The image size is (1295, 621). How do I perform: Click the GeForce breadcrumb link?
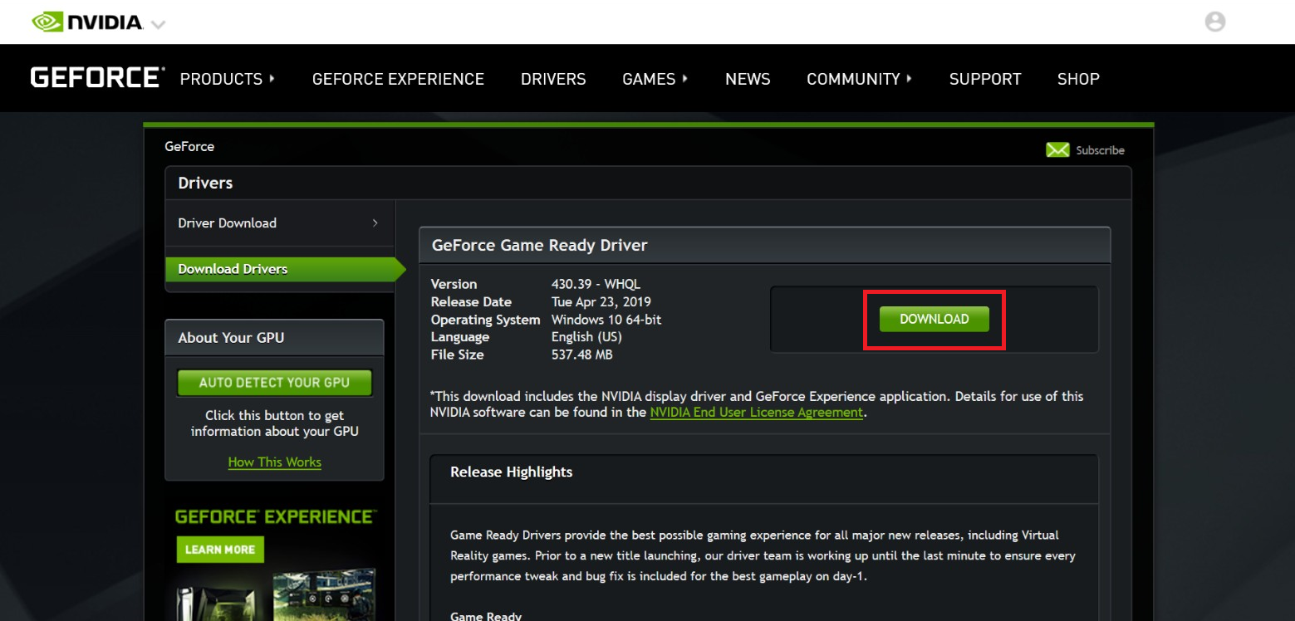[x=189, y=146]
